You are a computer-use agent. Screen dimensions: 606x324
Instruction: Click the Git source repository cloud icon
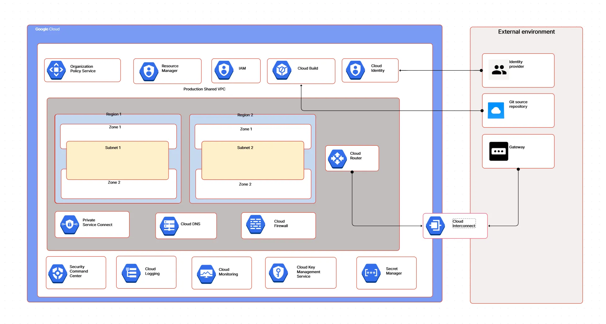(496, 111)
